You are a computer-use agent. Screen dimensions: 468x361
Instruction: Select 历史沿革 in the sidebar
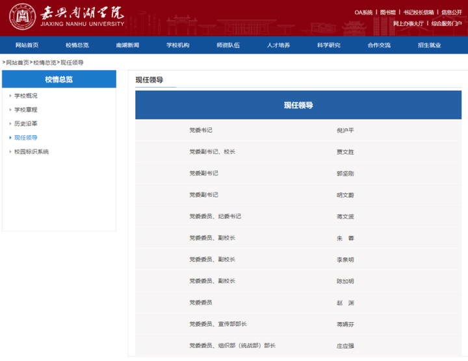click(x=26, y=123)
